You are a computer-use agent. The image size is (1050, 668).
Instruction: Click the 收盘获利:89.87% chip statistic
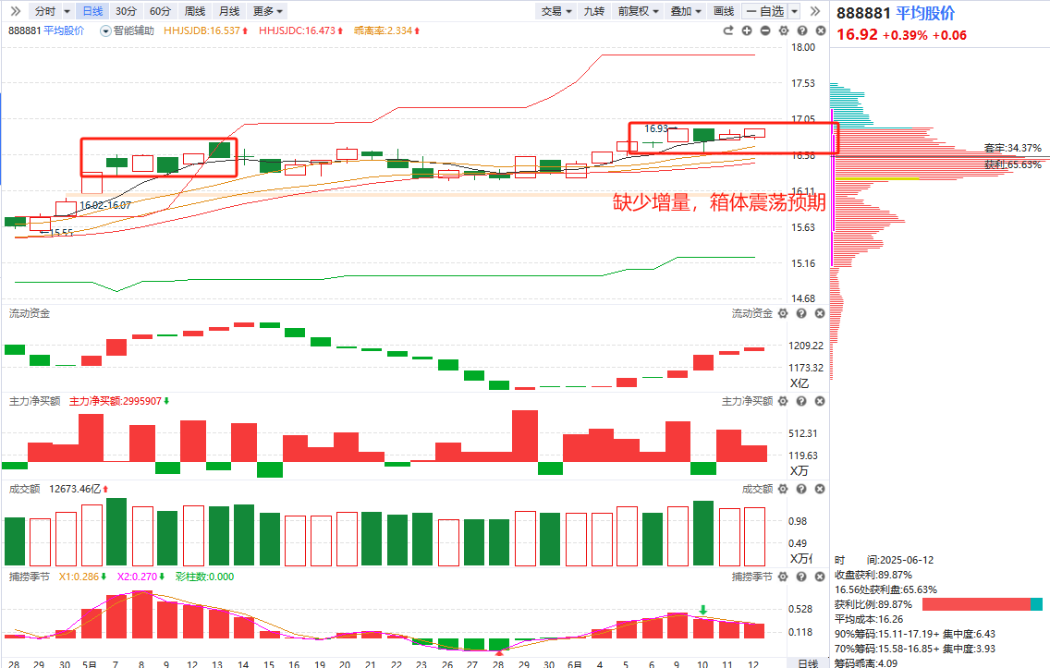click(873, 575)
